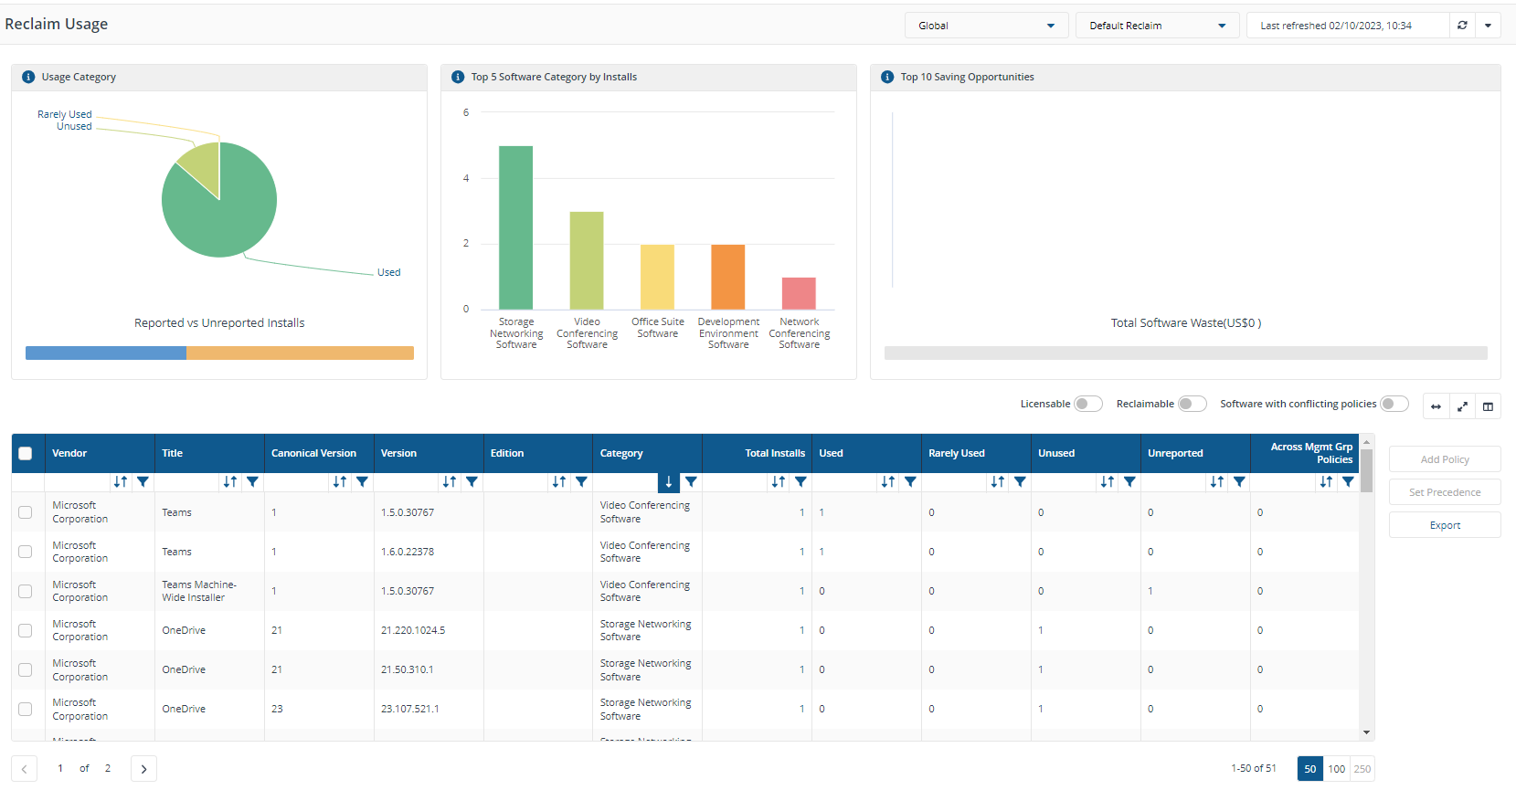Filter the Edition column
Screen dimensions: 1516x790
[581, 481]
